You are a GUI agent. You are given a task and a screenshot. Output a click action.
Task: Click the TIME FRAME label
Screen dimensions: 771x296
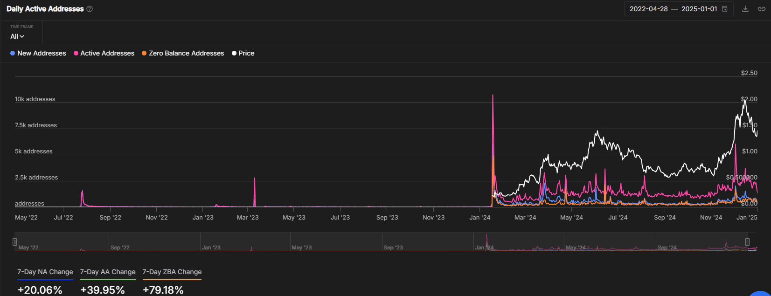[x=22, y=27]
